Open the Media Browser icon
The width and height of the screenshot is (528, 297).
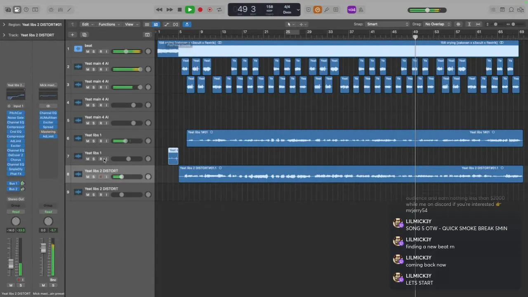point(521,9)
